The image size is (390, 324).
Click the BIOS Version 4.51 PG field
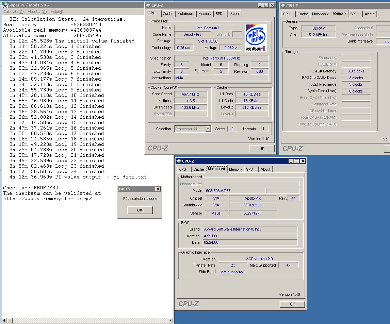pos(250,236)
